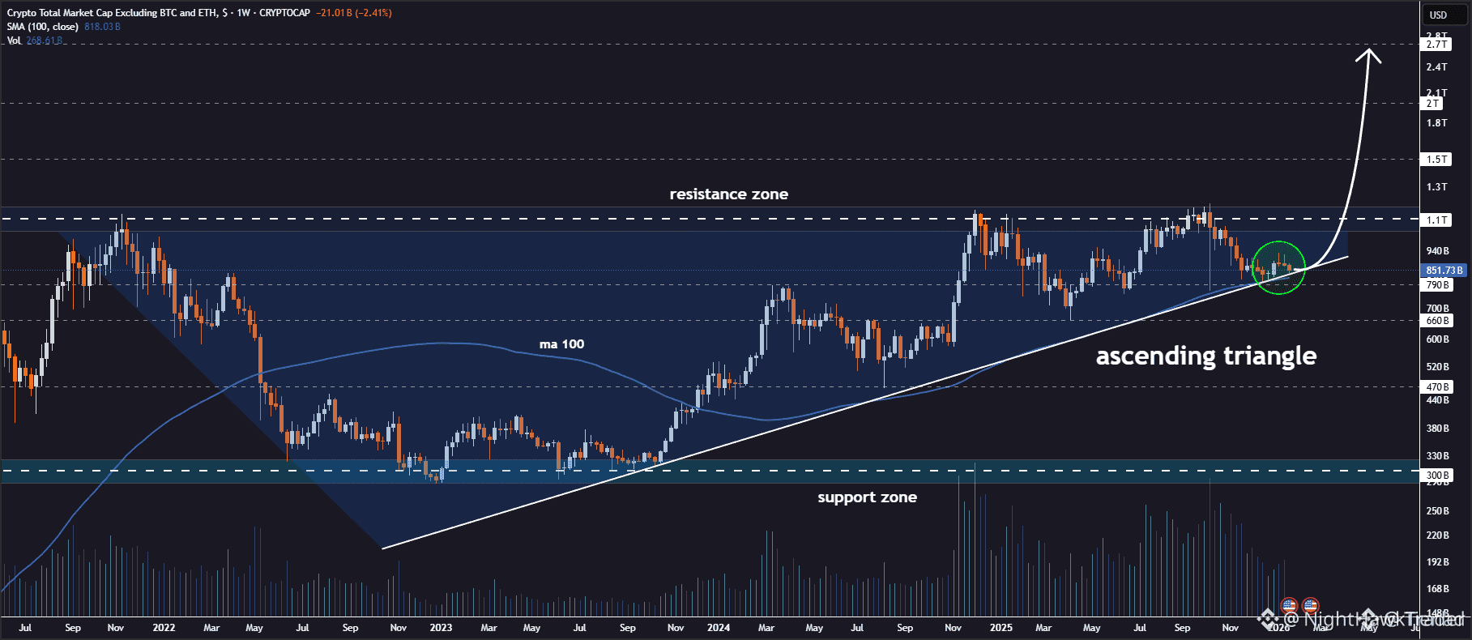The height and width of the screenshot is (640, 1472).
Task: Select the 'ma 100' text label
Action: (x=561, y=344)
